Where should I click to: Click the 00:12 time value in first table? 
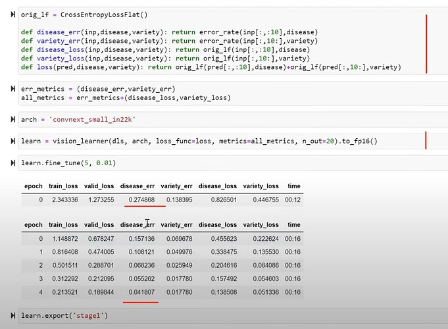pyautogui.click(x=293, y=198)
